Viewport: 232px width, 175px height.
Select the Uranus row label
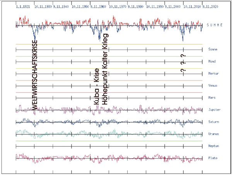click(x=214, y=135)
